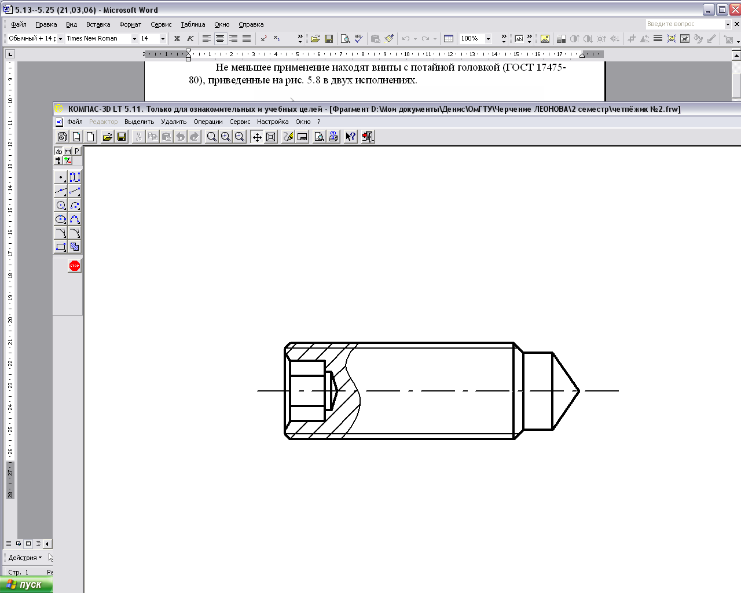
Task: Click Word's superscript button
Action: (x=263, y=39)
